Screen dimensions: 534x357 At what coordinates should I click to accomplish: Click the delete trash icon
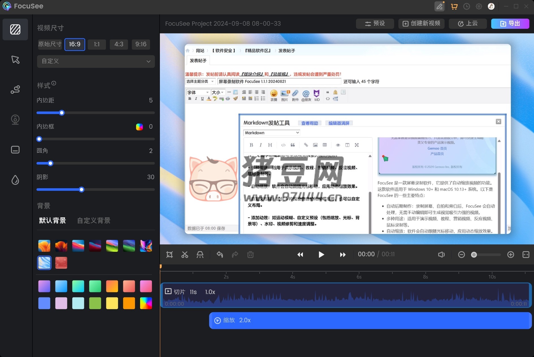click(250, 255)
